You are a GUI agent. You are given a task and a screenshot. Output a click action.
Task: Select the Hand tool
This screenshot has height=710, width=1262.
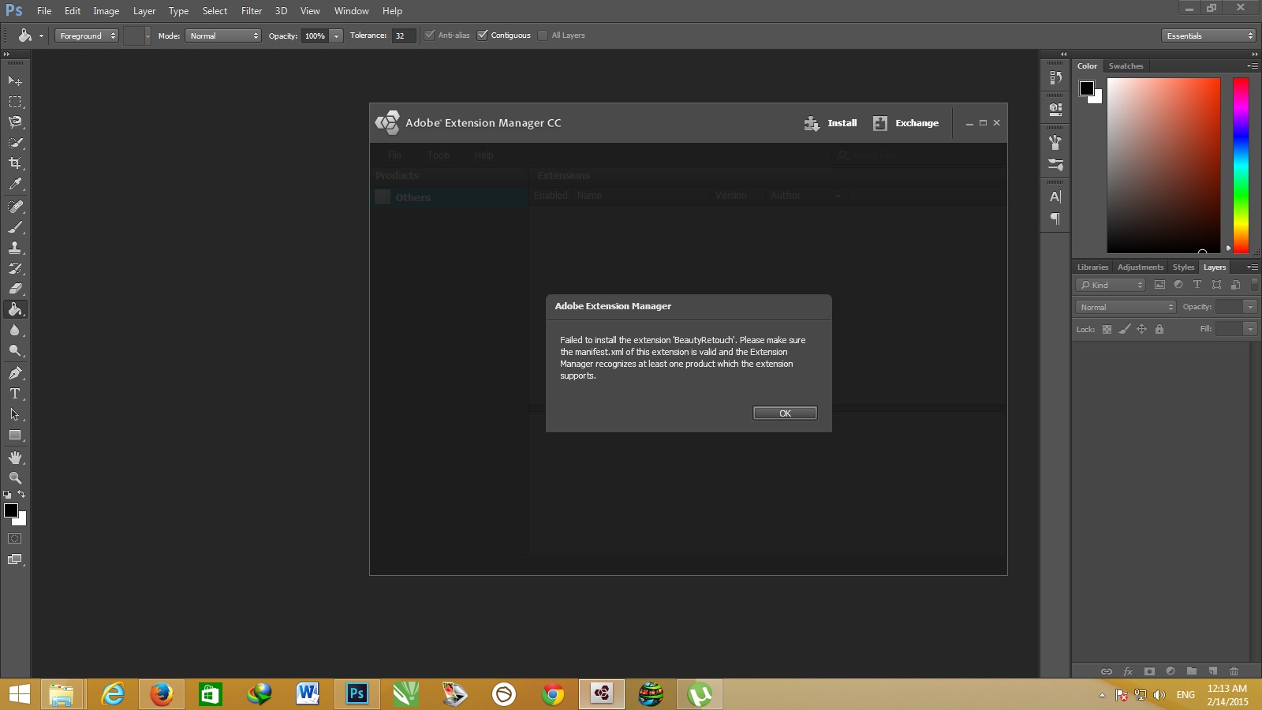tap(15, 458)
